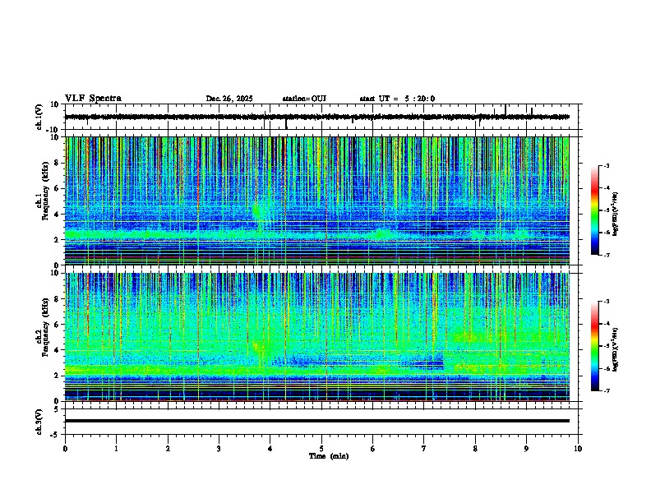Click the "VLF Spectra" plot title
This screenshot has width=651, height=503.
[93, 99]
